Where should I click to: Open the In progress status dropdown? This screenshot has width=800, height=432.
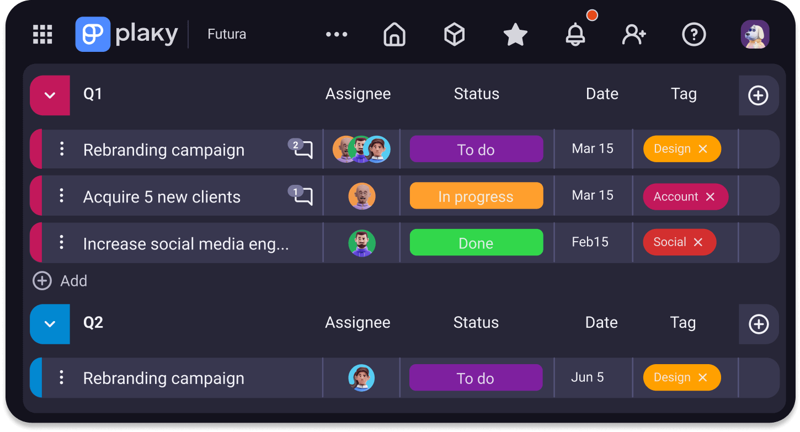click(476, 196)
